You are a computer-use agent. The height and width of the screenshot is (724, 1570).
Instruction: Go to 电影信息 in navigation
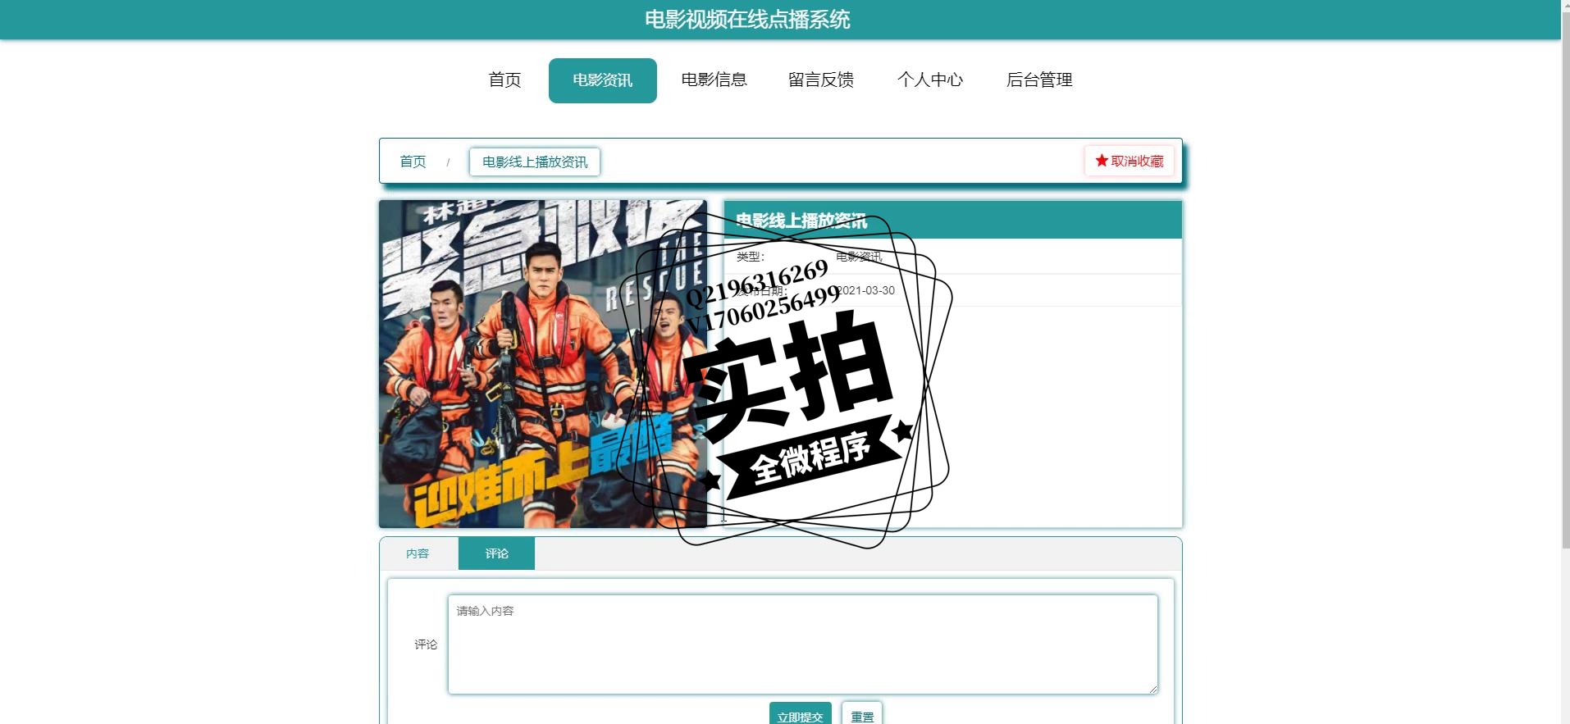click(x=714, y=80)
